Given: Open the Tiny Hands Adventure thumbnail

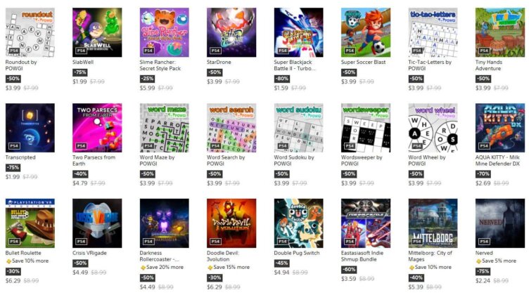Looking at the screenshot, I should (499, 32).
